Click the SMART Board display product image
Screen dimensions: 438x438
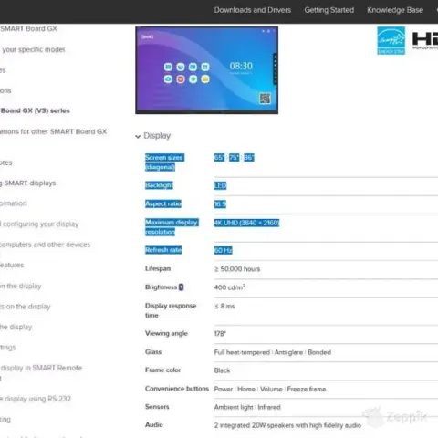[206, 70]
